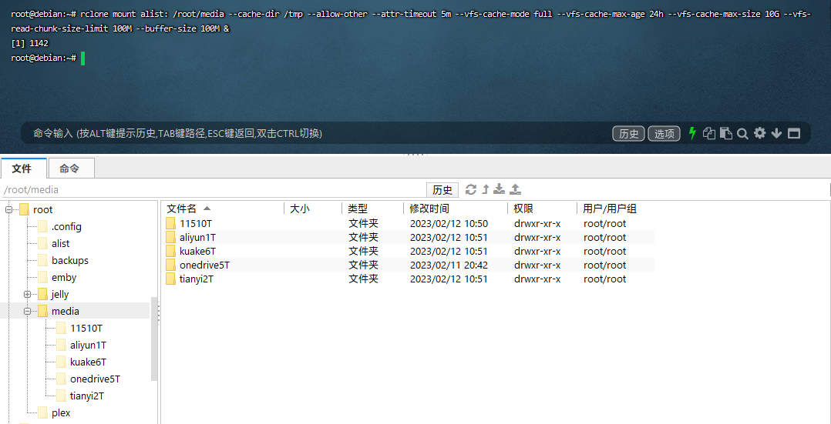The height and width of the screenshot is (424, 831).
Task: Expand the jelly folder in tree
Action: point(28,295)
